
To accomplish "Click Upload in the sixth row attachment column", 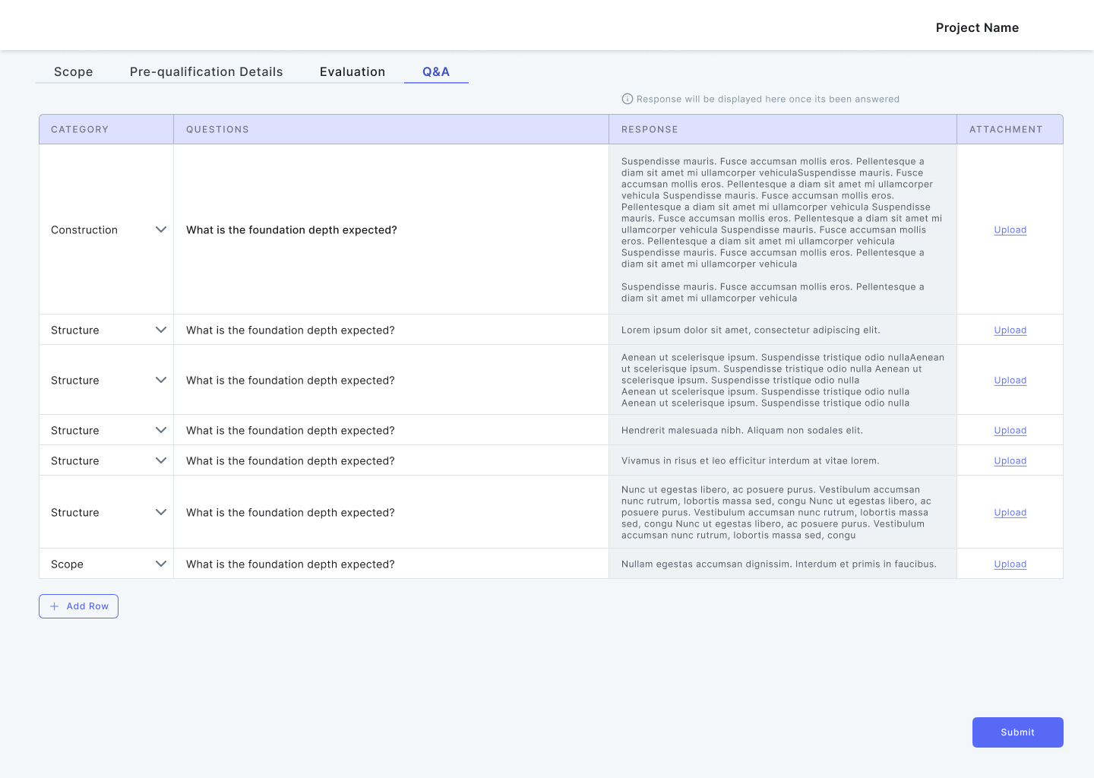I will 1010,512.
